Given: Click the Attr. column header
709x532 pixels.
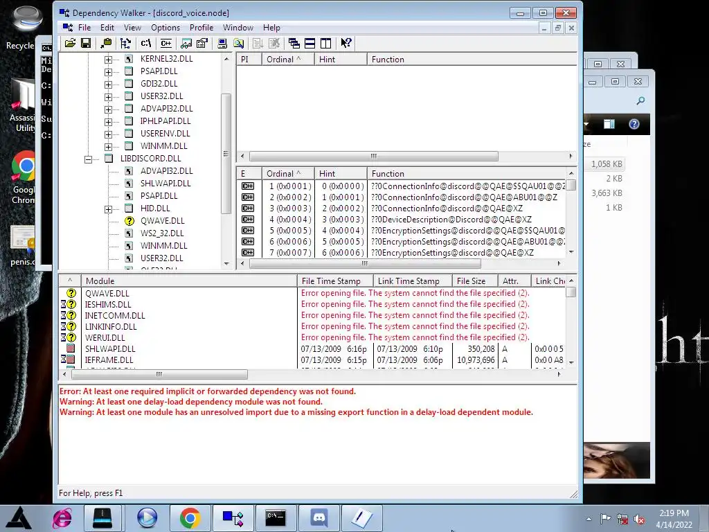Looking at the screenshot, I should click(514, 281).
